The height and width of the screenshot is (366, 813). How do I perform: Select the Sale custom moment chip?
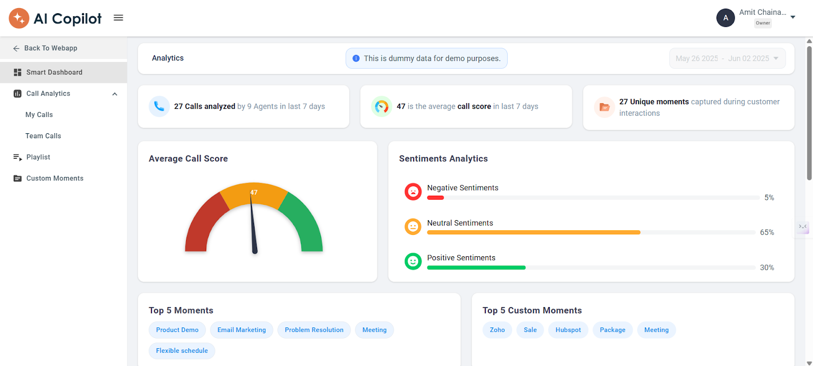tap(530, 330)
